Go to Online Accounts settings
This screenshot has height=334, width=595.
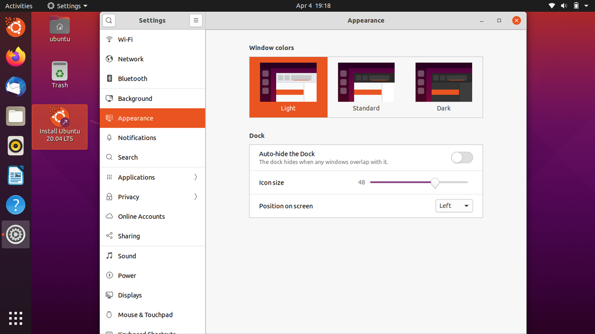click(152, 216)
